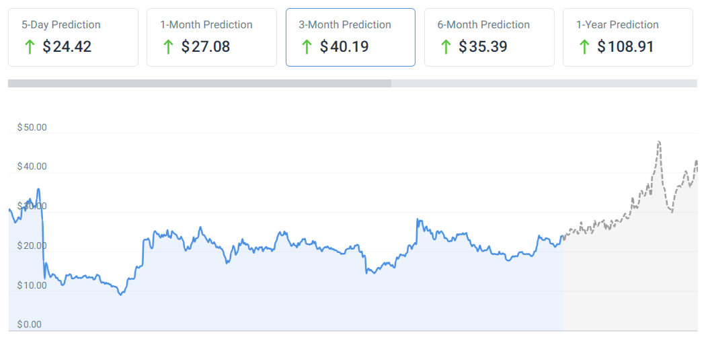Click the $0.00 y-axis label
The width and height of the screenshot is (706, 339).
tap(29, 324)
